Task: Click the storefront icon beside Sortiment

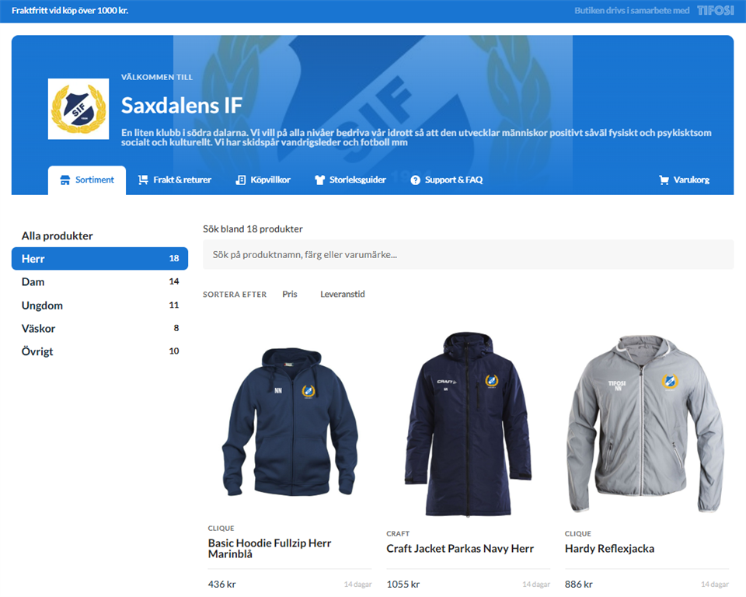Action: point(65,180)
